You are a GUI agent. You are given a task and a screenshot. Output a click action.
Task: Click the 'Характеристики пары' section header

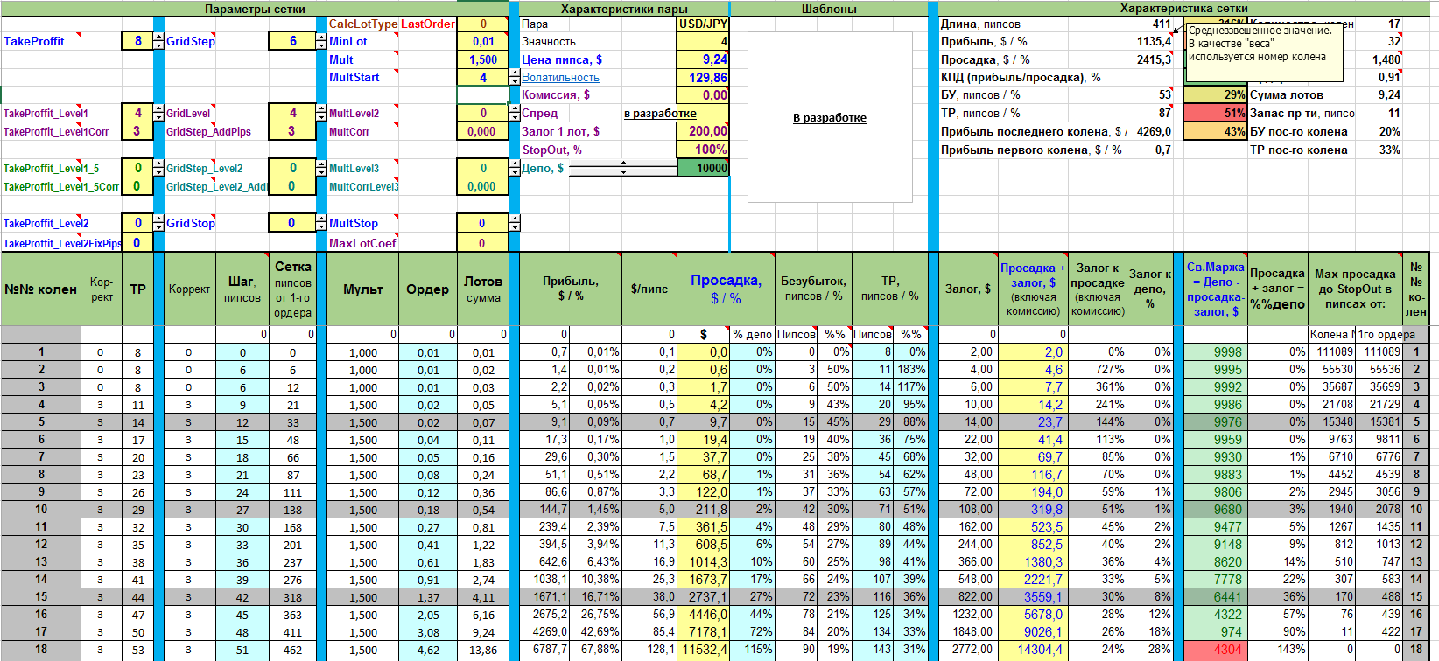pyautogui.click(x=624, y=9)
